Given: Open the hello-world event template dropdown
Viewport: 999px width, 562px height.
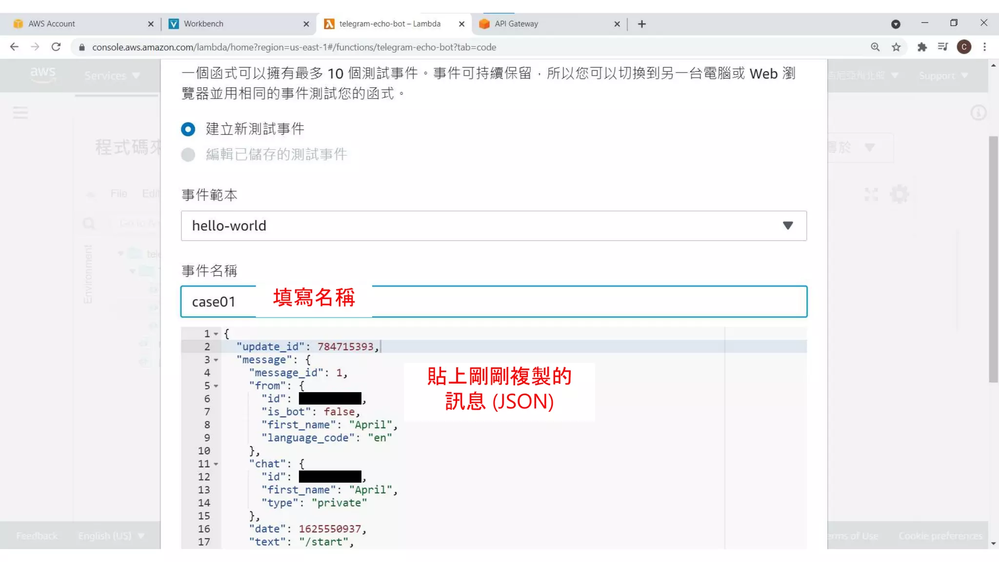Looking at the screenshot, I should pyautogui.click(x=494, y=225).
